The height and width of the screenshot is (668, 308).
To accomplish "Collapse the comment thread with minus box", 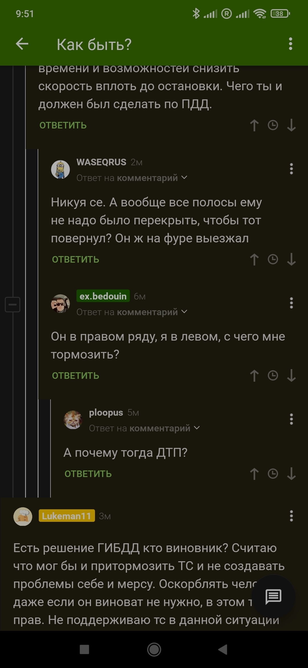I will click(x=13, y=304).
